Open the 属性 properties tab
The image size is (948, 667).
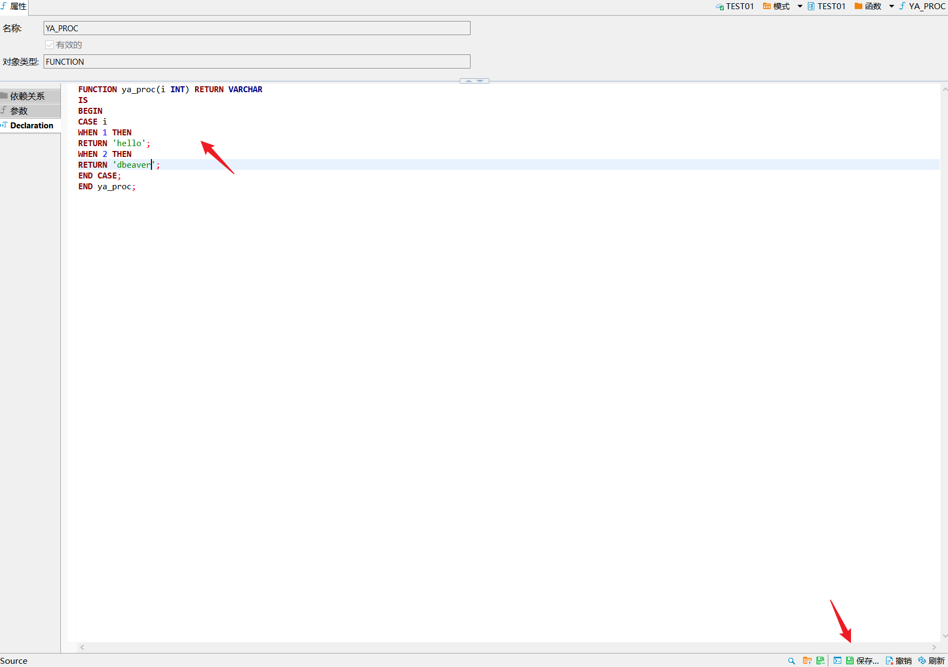(14, 6)
